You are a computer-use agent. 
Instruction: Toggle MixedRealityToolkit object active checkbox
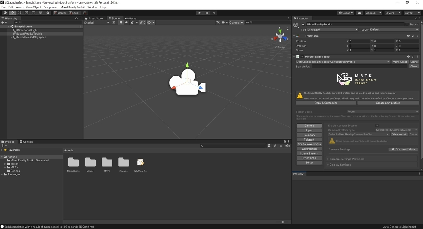click(x=303, y=24)
